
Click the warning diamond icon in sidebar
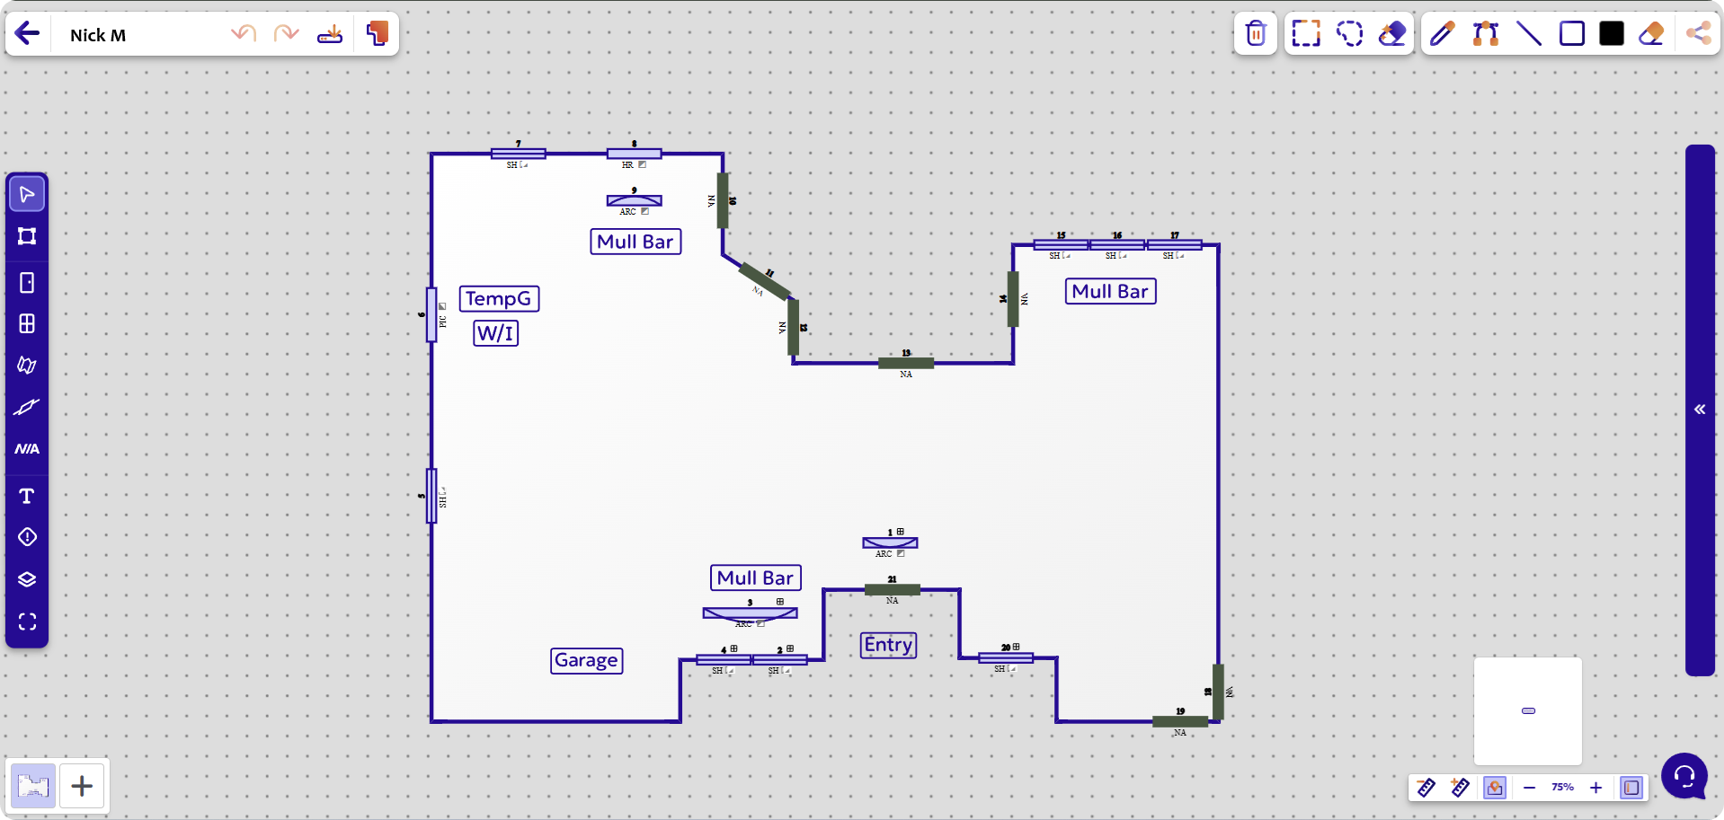(x=27, y=537)
